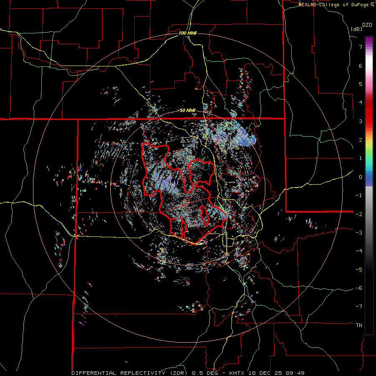Click the DZD legend title
This screenshot has width=376, height=376.
[367, 25]
